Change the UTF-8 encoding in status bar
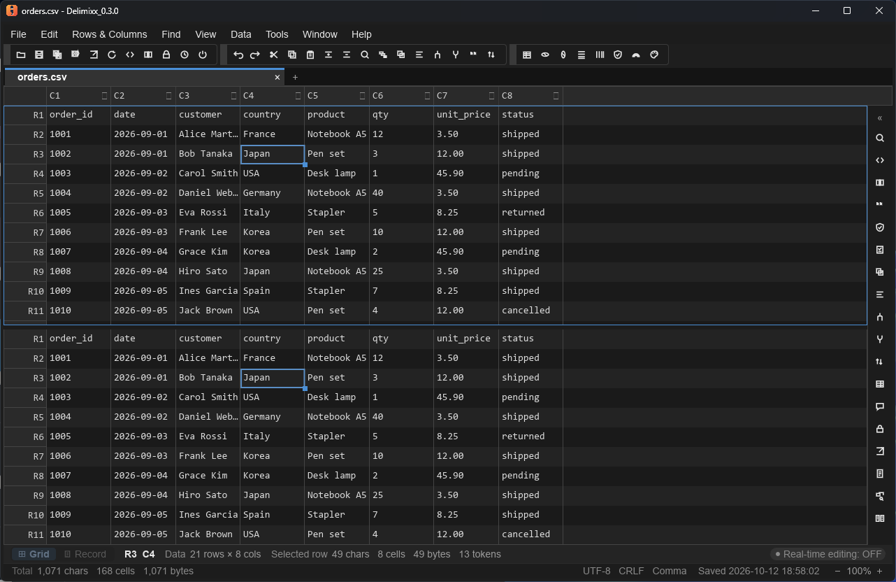The width and height of the screenshot is (896, 582). pyautogui.click(x=597, y=571)
